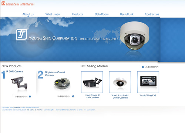Screen dimensions: 185x133
Task: Open the Contract us page
Action: click(152, 14)
